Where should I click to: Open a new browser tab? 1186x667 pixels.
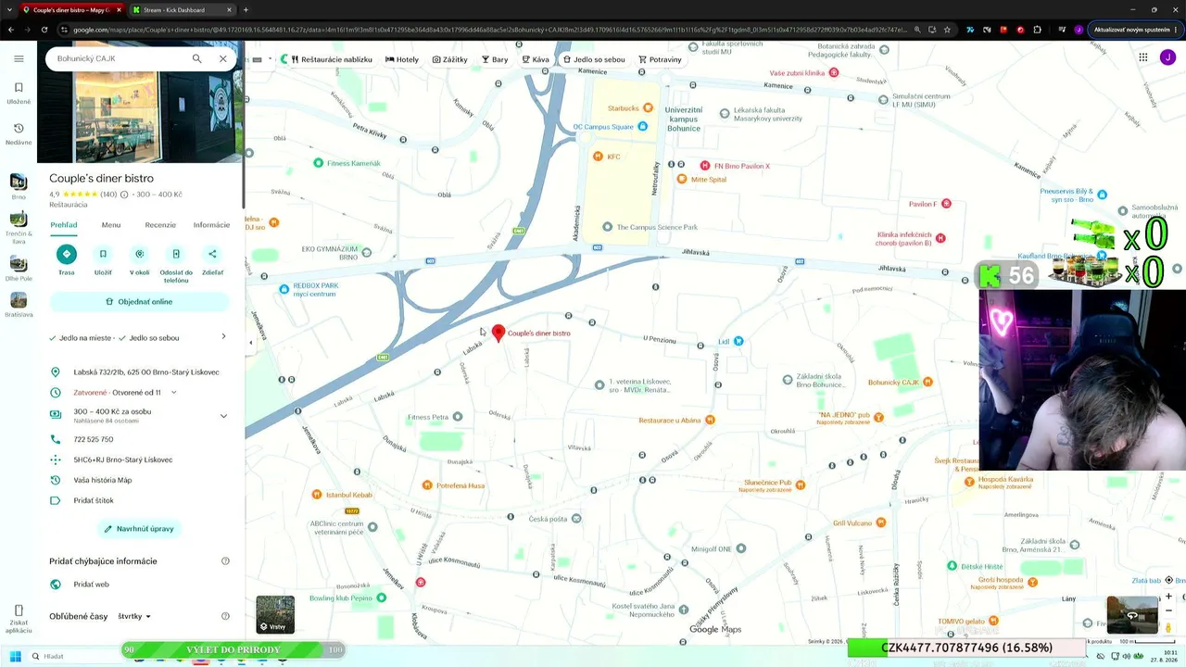(246, 10)
